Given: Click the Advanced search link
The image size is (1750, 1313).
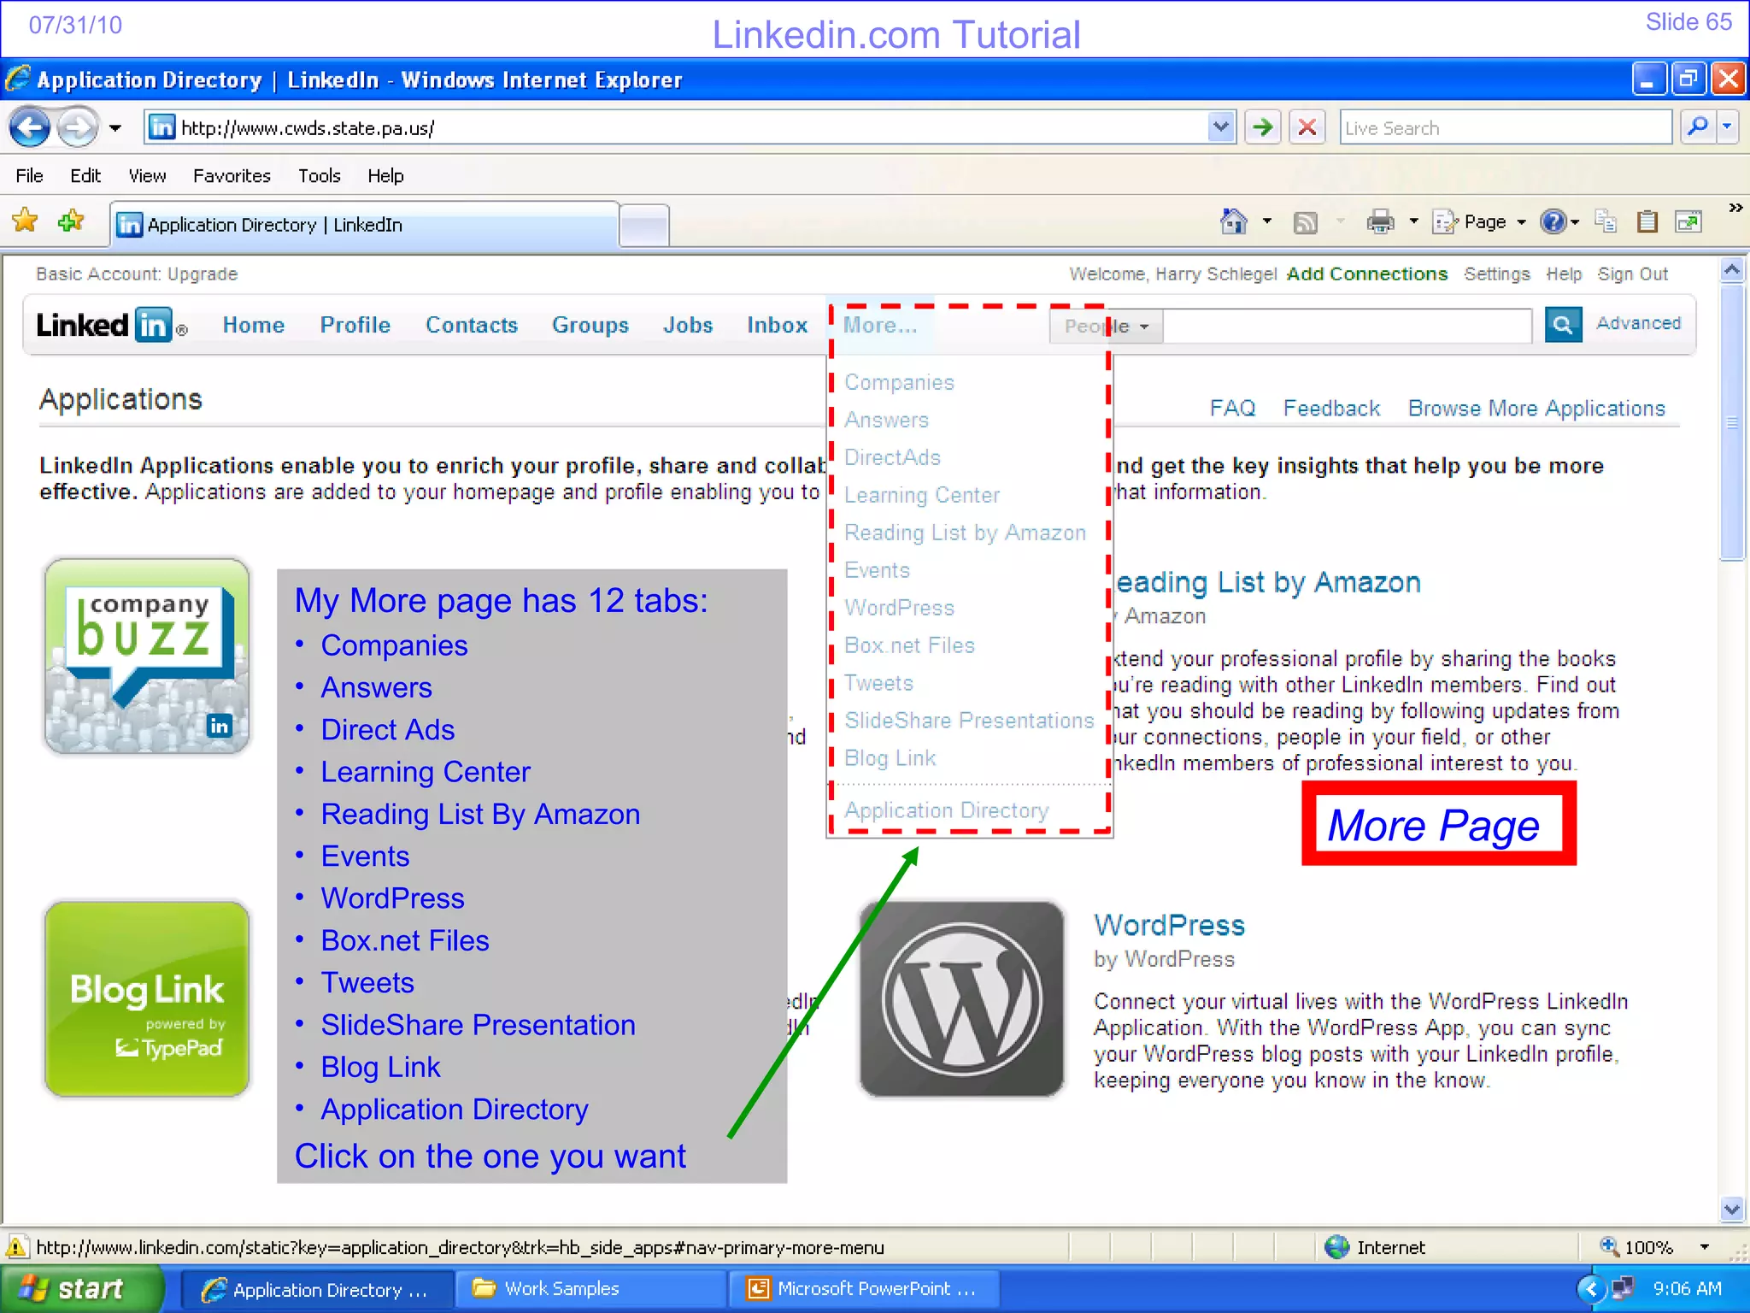Looking at the screenshot, I should pos(1638,323).
